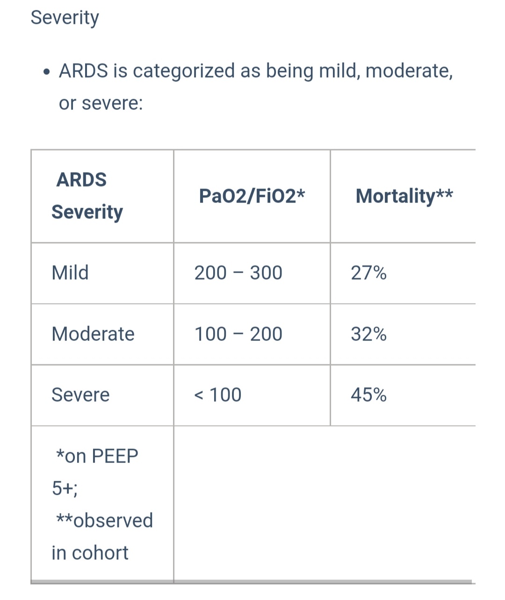Click the 100 – 200 ratio value
The width and height of the screenshot is (505, 600).
point(238,334)
